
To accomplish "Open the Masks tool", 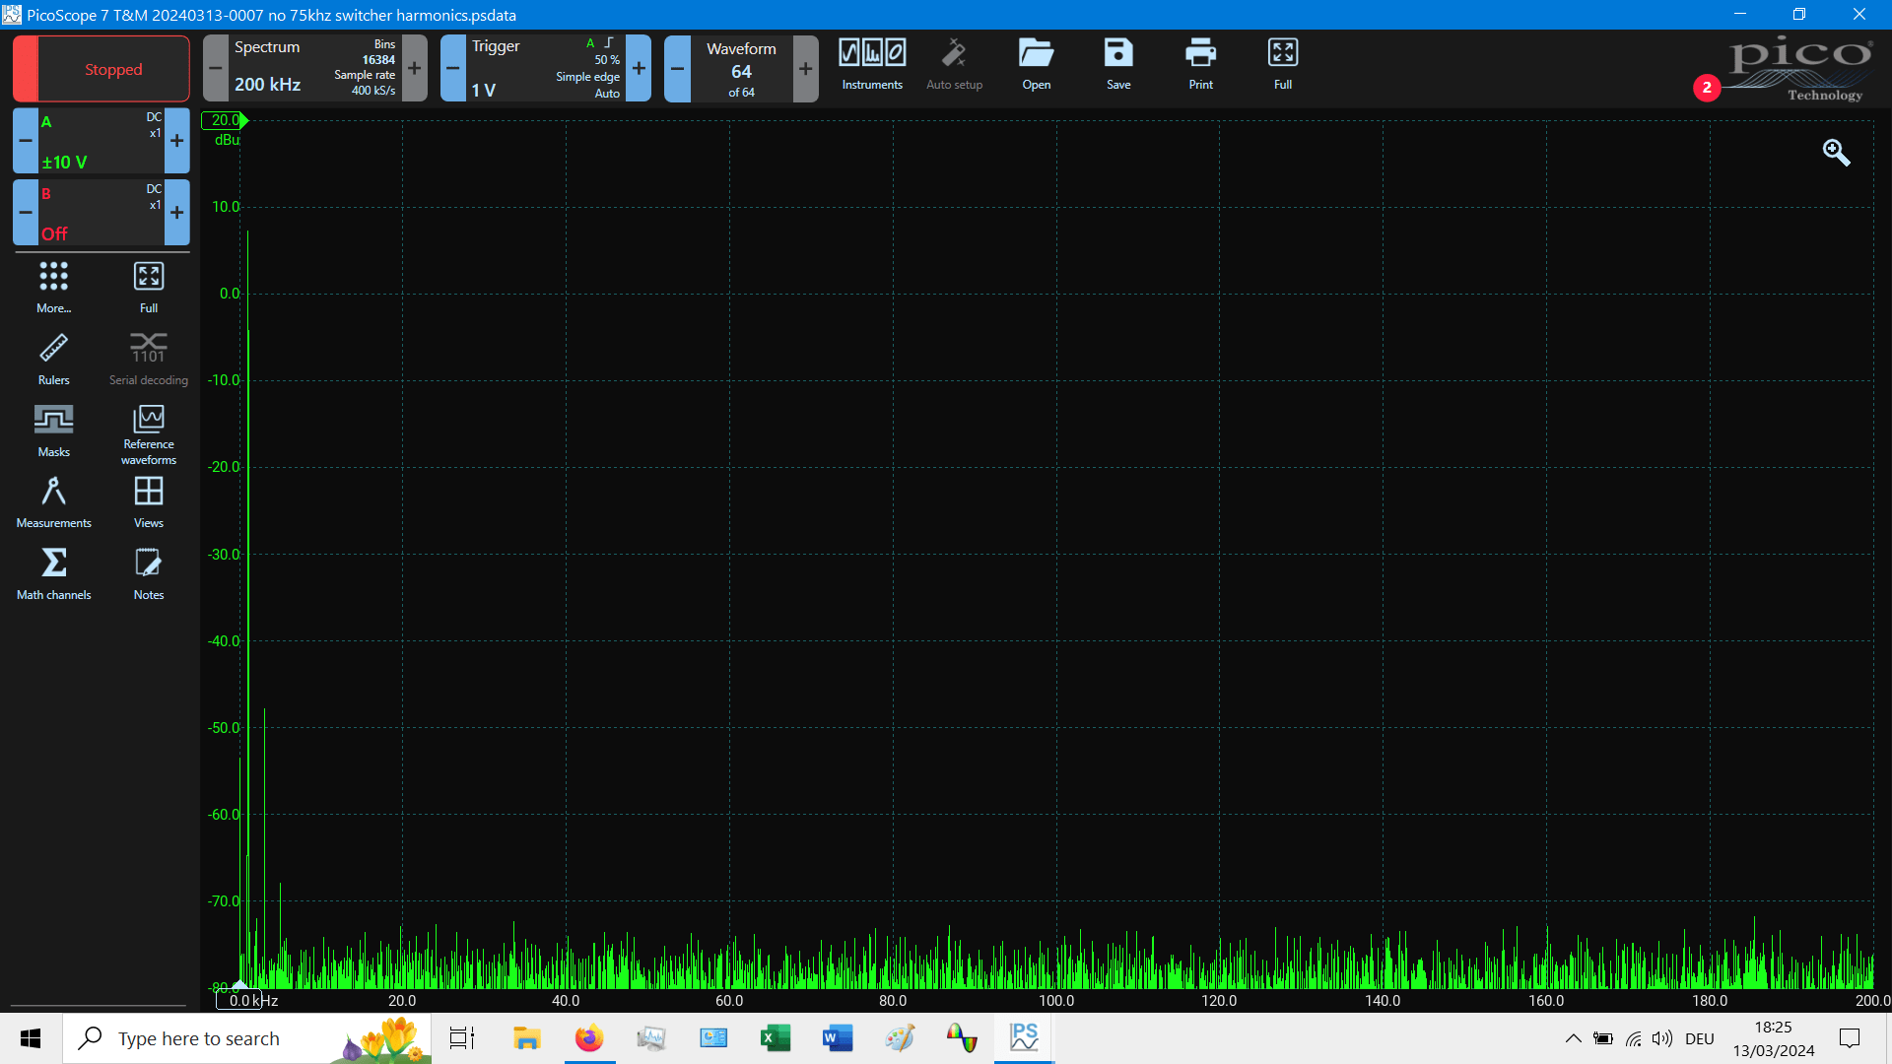I will click(x=53, y=431).
